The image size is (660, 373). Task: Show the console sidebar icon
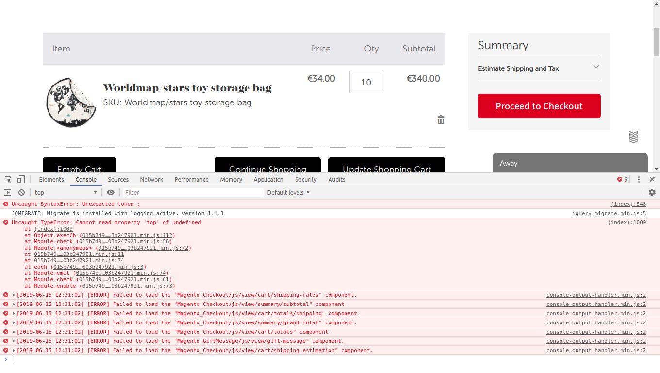[8, 192]
